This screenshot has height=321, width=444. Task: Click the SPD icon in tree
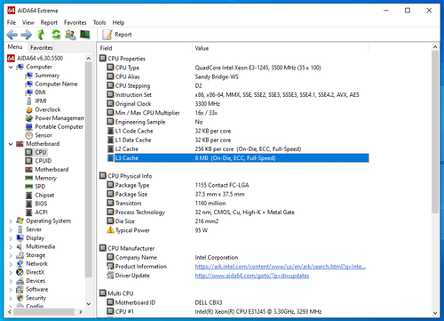coord(28,187)
